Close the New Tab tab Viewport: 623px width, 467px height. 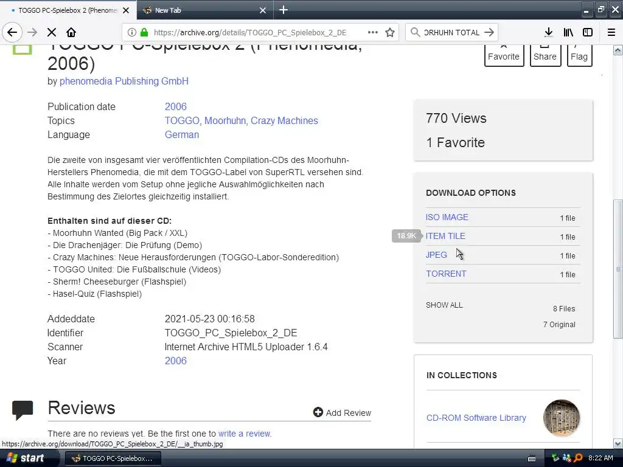click(x=263, y=10)
